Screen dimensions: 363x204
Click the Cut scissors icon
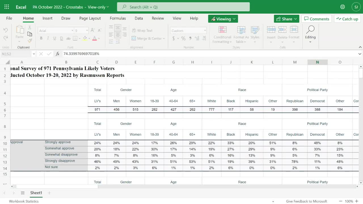[x=29, y=27]
